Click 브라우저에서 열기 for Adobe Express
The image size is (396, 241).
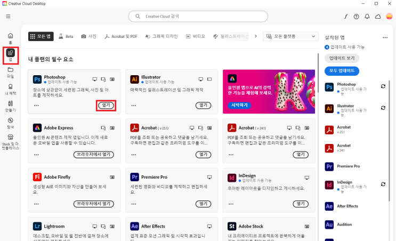pos(94,155)
